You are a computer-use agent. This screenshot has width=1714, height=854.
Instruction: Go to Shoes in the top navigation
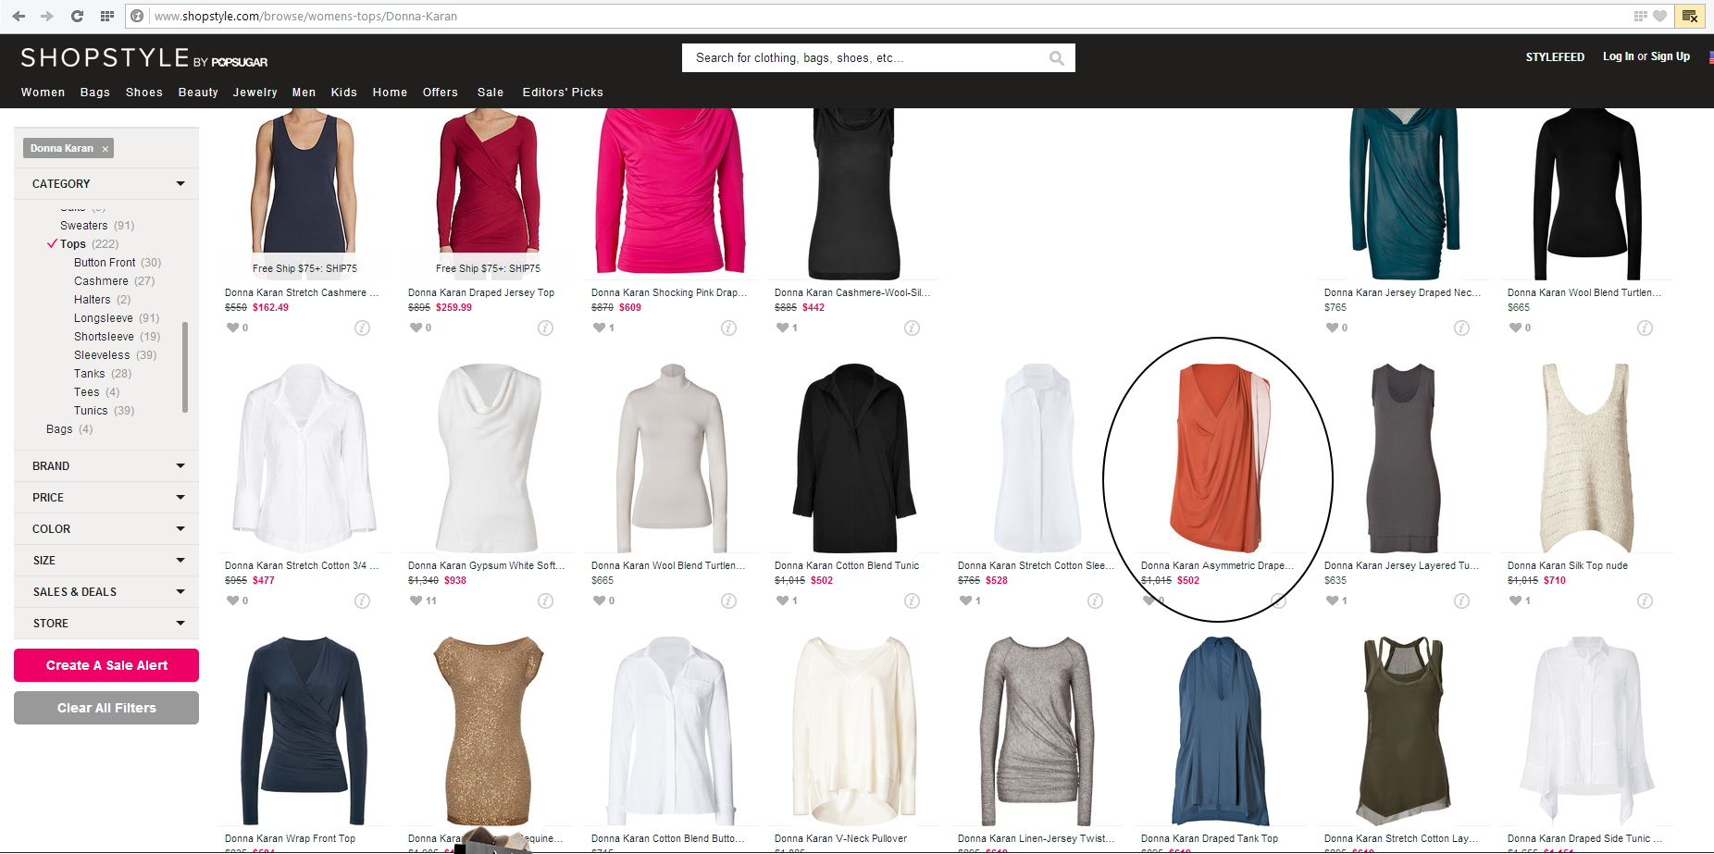click(144, 93)
